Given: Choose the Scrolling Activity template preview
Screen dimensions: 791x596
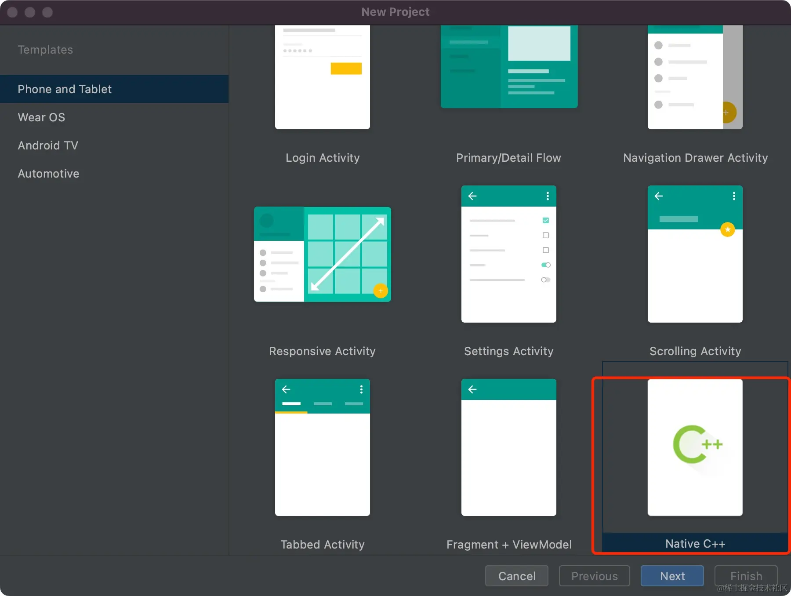Looking at the screenshot, I should tap(695, 254).
